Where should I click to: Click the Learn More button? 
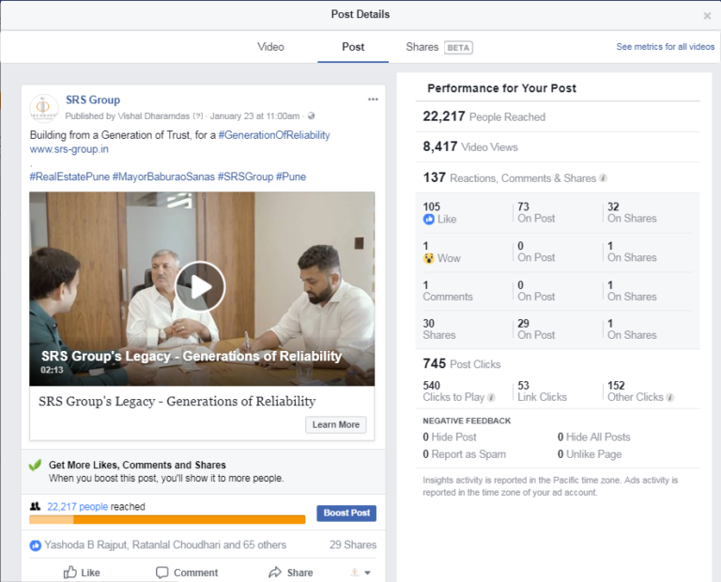[x=336, y=425]
